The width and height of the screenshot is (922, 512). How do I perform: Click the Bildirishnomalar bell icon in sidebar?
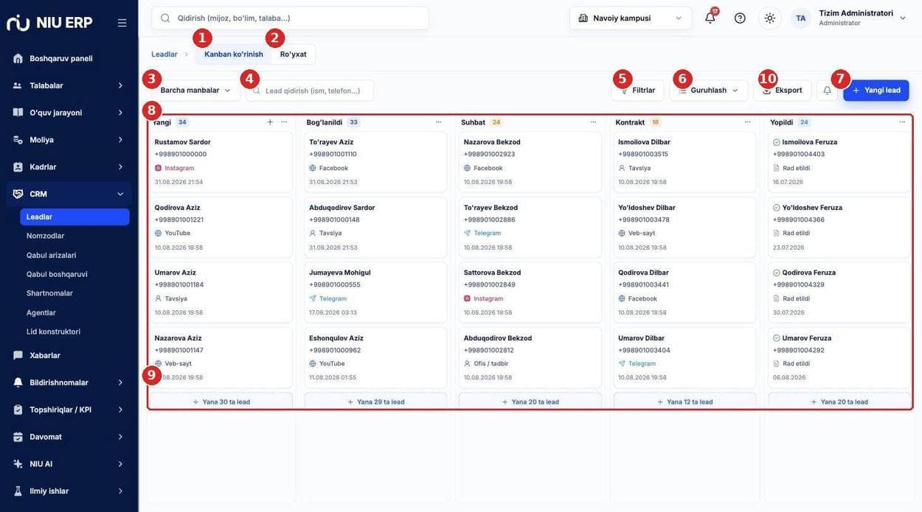(18, 382)
